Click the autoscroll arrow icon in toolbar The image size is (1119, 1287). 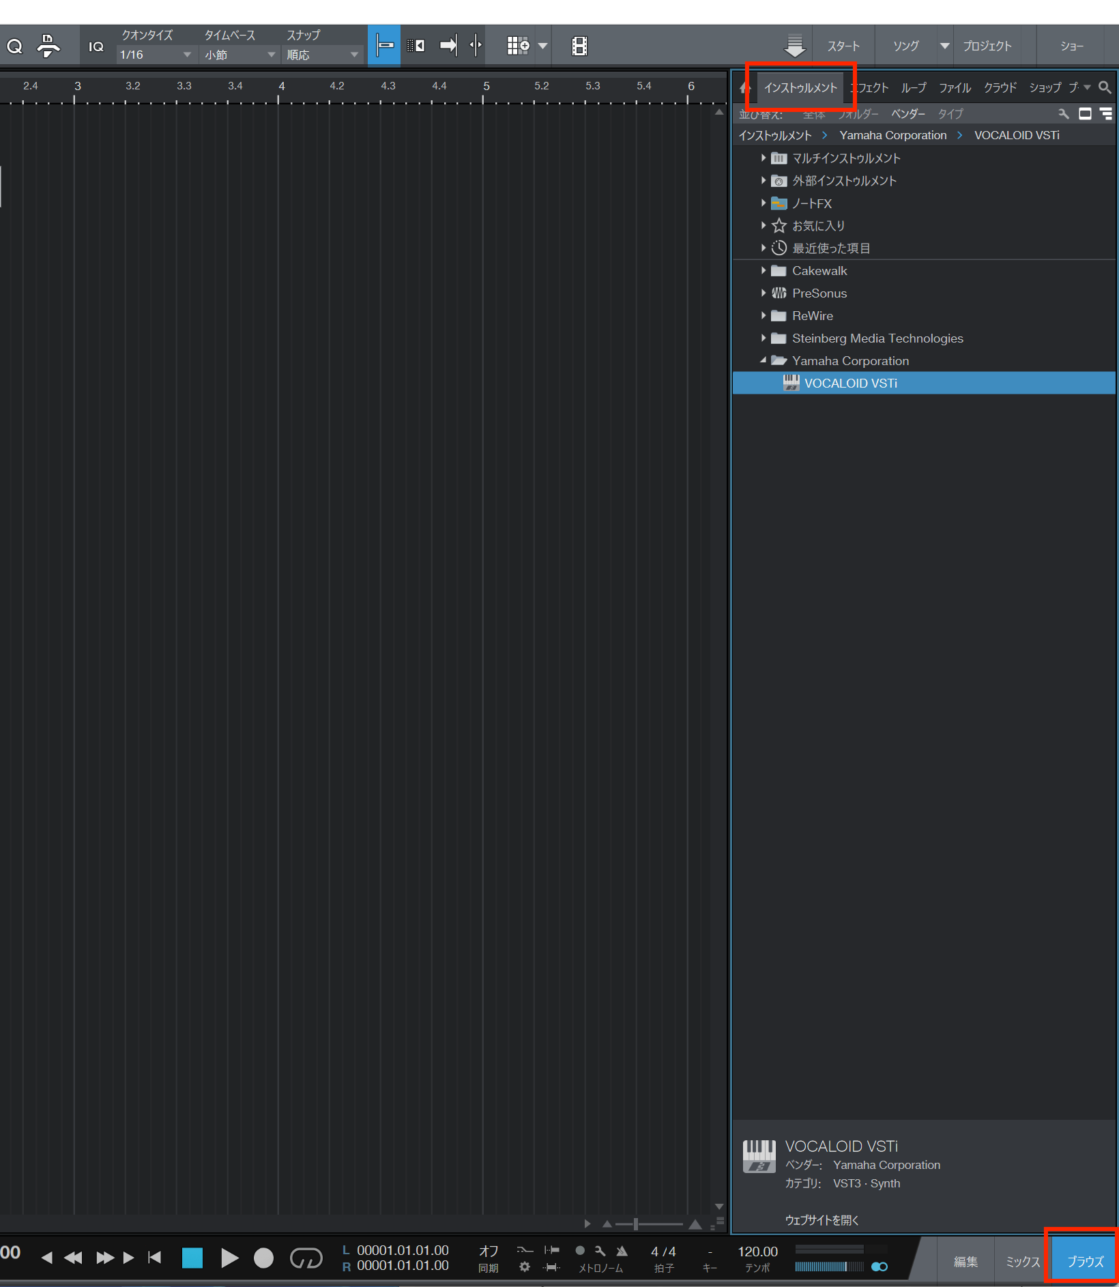point(447,45)
